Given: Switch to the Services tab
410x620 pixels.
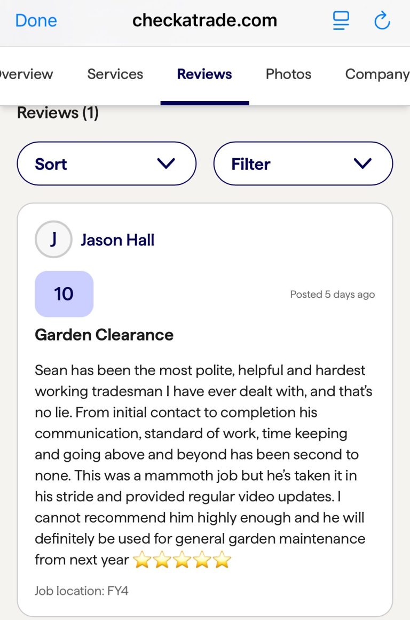Looking at the screenshot, I should [x=115, y=74].
